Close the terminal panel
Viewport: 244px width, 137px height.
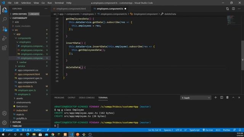pos(239,97)
